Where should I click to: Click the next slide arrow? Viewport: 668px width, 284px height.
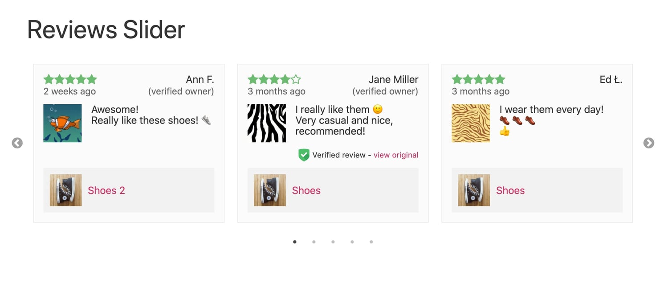point(649,143)
